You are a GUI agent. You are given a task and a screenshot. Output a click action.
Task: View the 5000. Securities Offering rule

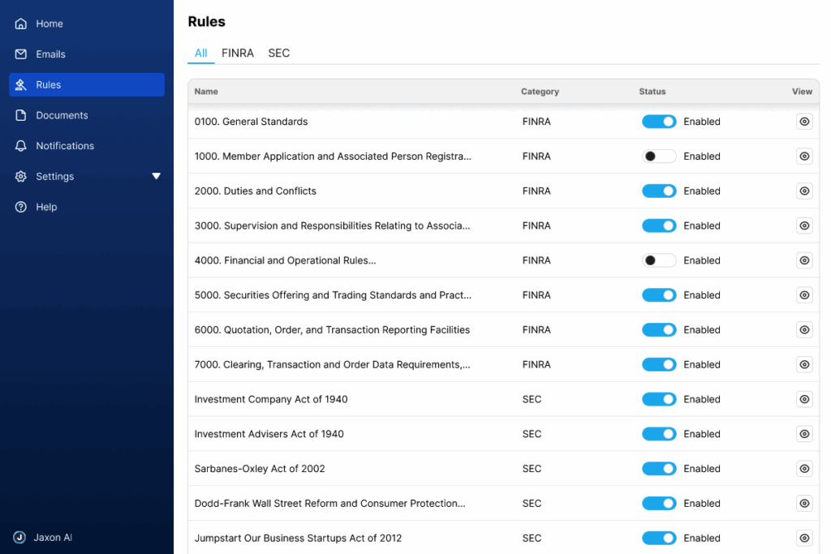[804, 295]
